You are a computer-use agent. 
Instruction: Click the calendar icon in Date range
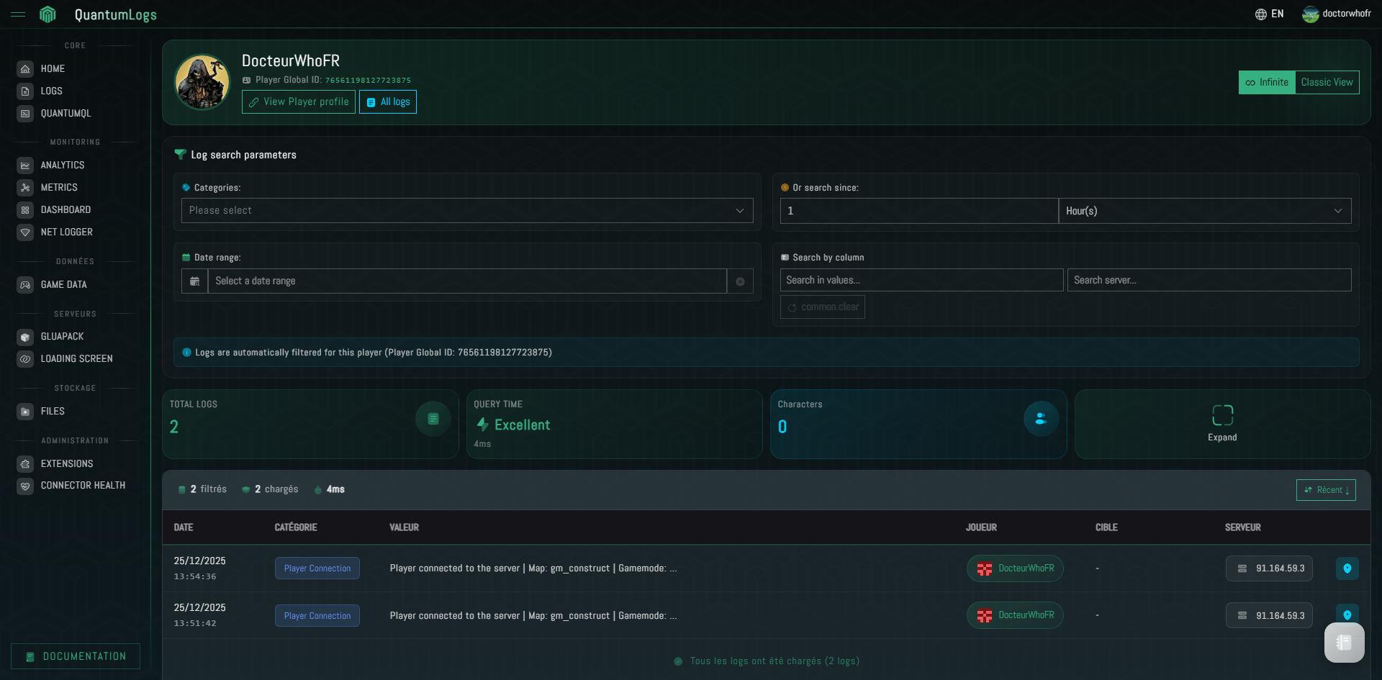(194, 281)
